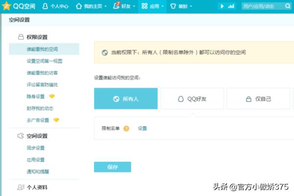The width and height of the screenshot is (294, 196).
Task: Click the music play button icon
Action: click(x=222, y=6)
